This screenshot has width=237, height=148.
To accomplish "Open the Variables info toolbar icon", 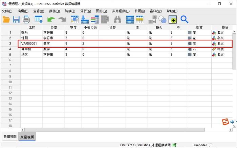I will tap(95, 20).
